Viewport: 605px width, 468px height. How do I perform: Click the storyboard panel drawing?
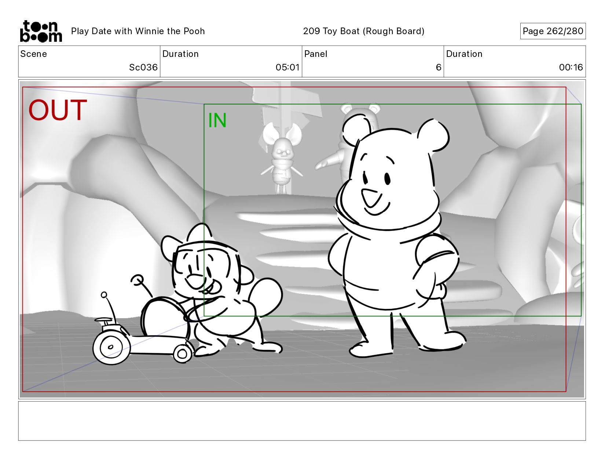pyautogui.click(x=302, y=239)
